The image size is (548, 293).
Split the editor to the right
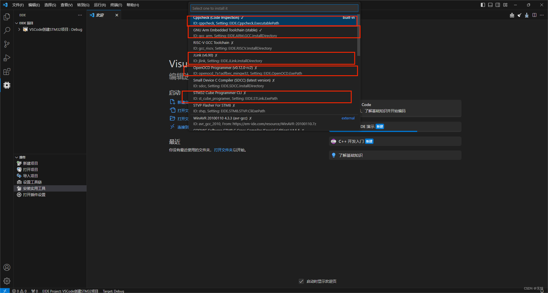click(x=534, y=15)
